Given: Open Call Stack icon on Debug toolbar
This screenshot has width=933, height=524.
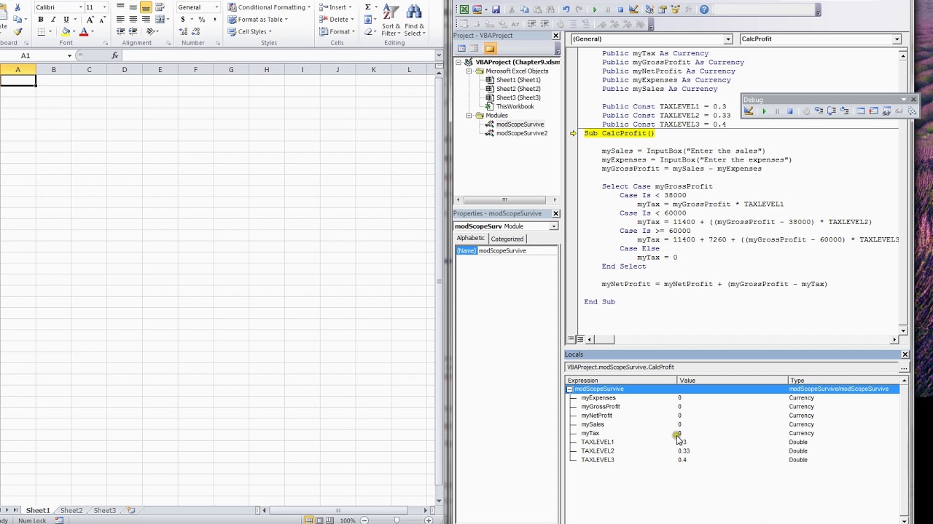Looking at the screenshot, I should click(x=912, y=111).
